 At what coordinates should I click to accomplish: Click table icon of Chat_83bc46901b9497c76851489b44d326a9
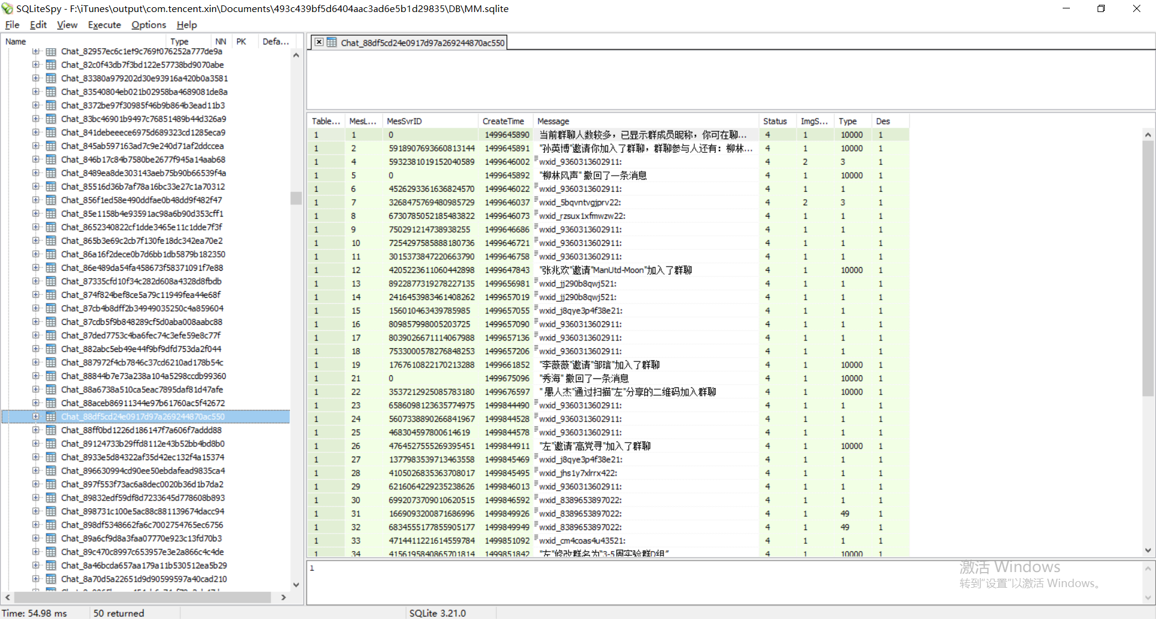click(x=51, y=119)
